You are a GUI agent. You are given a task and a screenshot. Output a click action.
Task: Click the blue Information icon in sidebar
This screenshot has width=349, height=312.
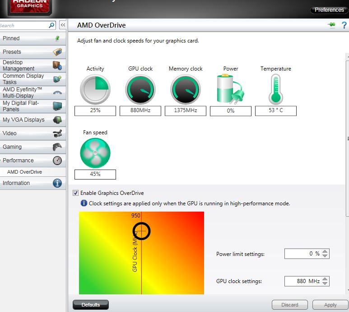57,183
